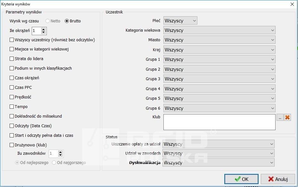Increase Ilu zawodników with up arrow
The image size is (298, 187).
(x=61, y=152)
